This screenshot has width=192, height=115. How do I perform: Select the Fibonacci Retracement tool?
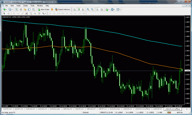point(31,13)
